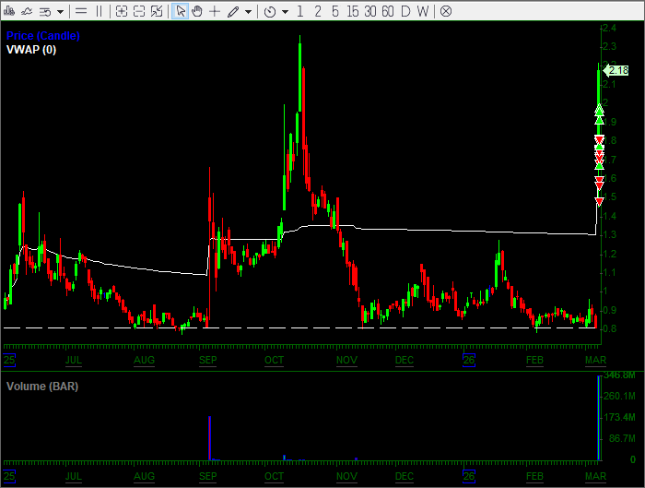Click the NOV label on price time axis
Screen dimensions: 645x488
coord(346,360)
